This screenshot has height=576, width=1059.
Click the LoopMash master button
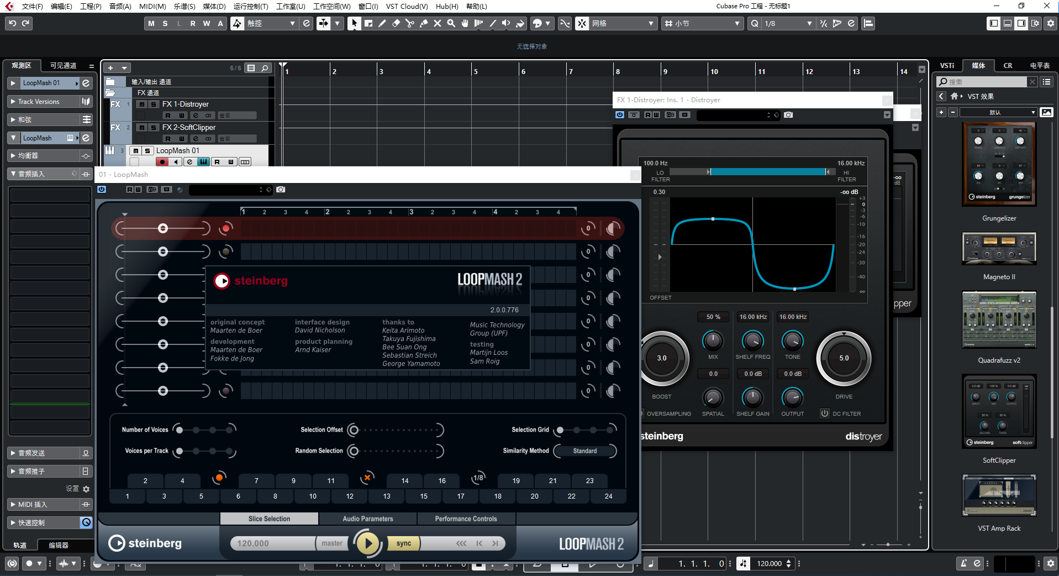(332, 543)
